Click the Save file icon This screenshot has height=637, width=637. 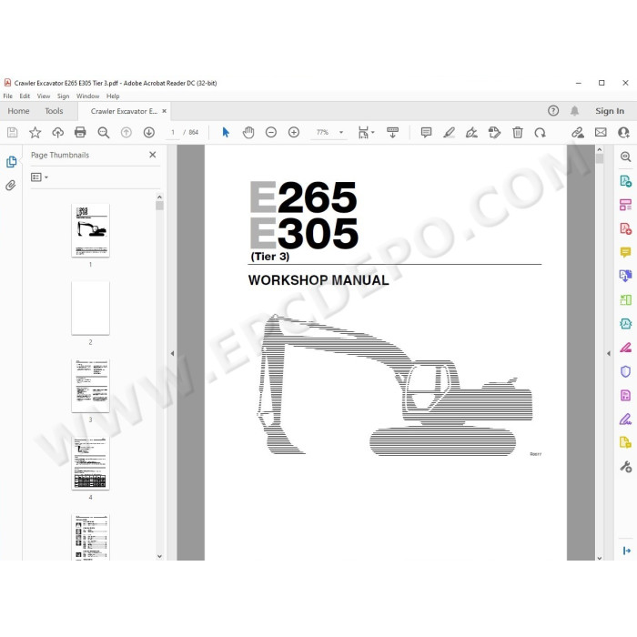click(12, 133)
